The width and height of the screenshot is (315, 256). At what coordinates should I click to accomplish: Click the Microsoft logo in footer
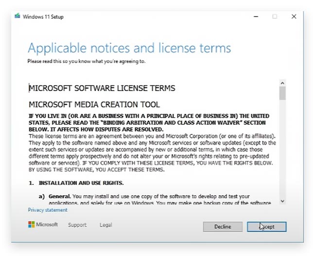(x=43, y=224)
